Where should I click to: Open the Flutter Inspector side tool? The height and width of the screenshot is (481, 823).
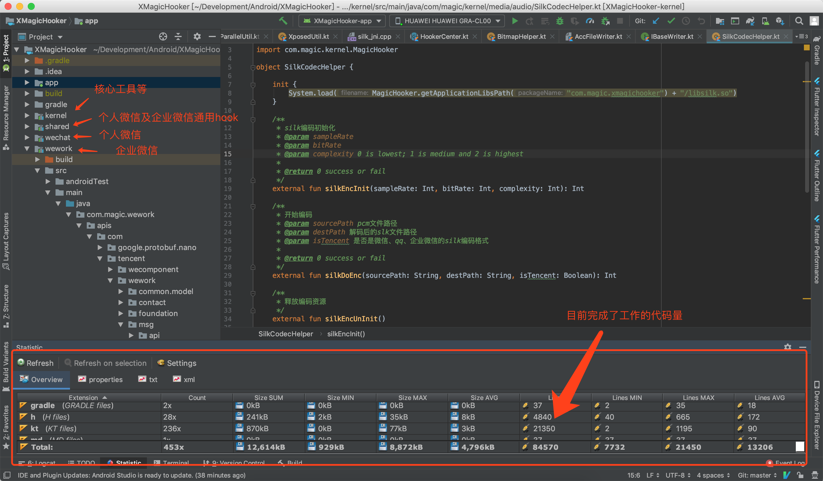point(816,107)
